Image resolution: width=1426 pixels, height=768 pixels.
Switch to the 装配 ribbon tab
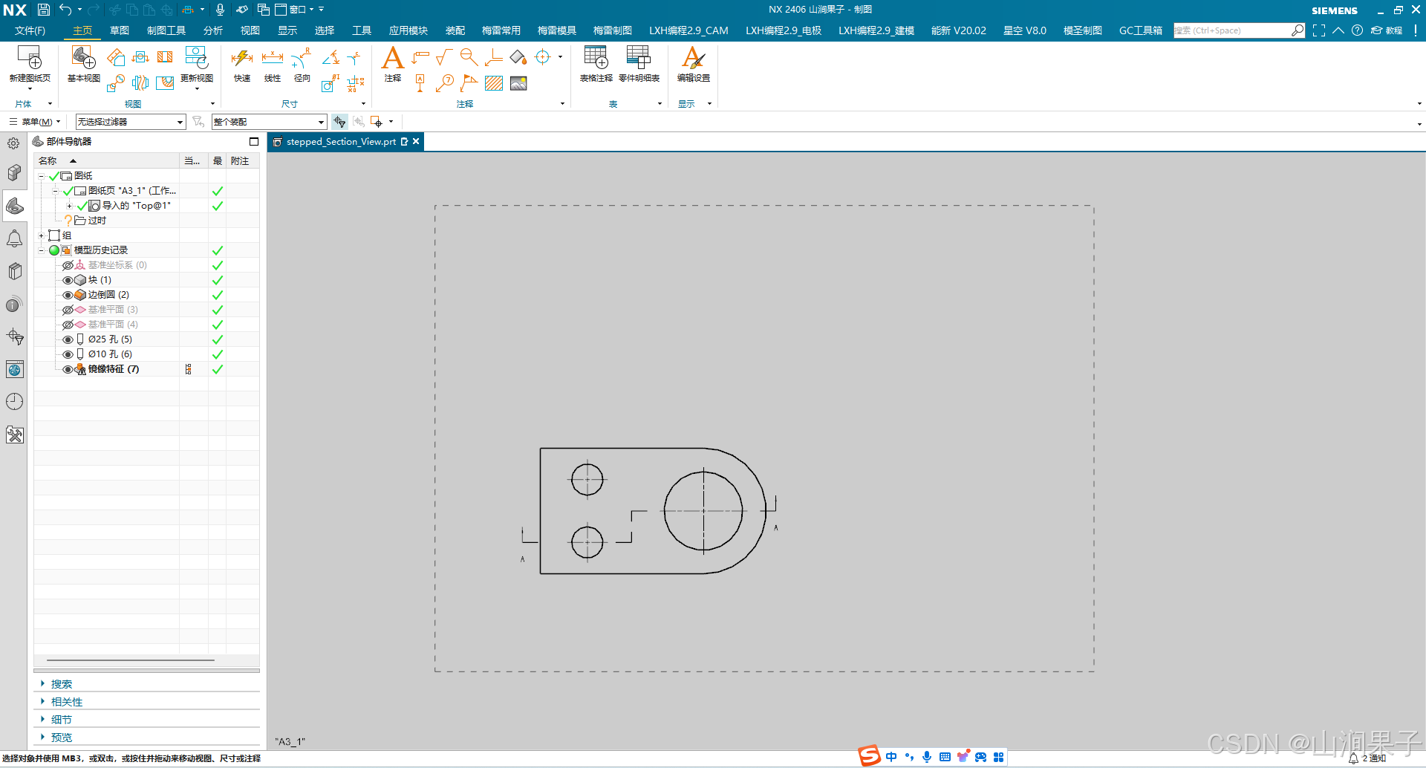(455, 30)
